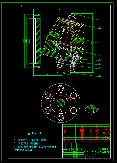Screen dimensions: 117x163
Task: Click part balloon number 2 in section view
Action: [100, 28]
